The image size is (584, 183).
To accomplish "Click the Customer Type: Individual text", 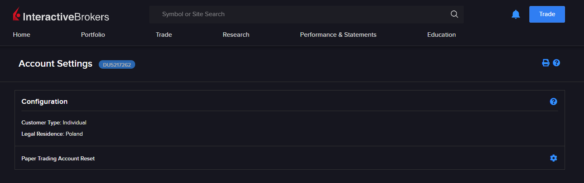I will pyautogui.click(x=54, y=122).
